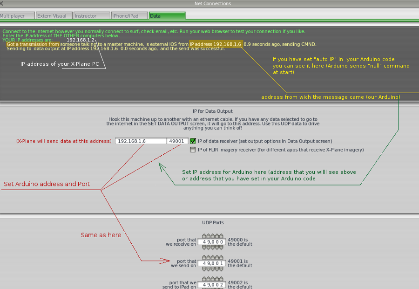Increase ten-thousands digit of iPad send port
Image resolution: width=419 pixels, height=289 pixels.
[x=204, y=279]
